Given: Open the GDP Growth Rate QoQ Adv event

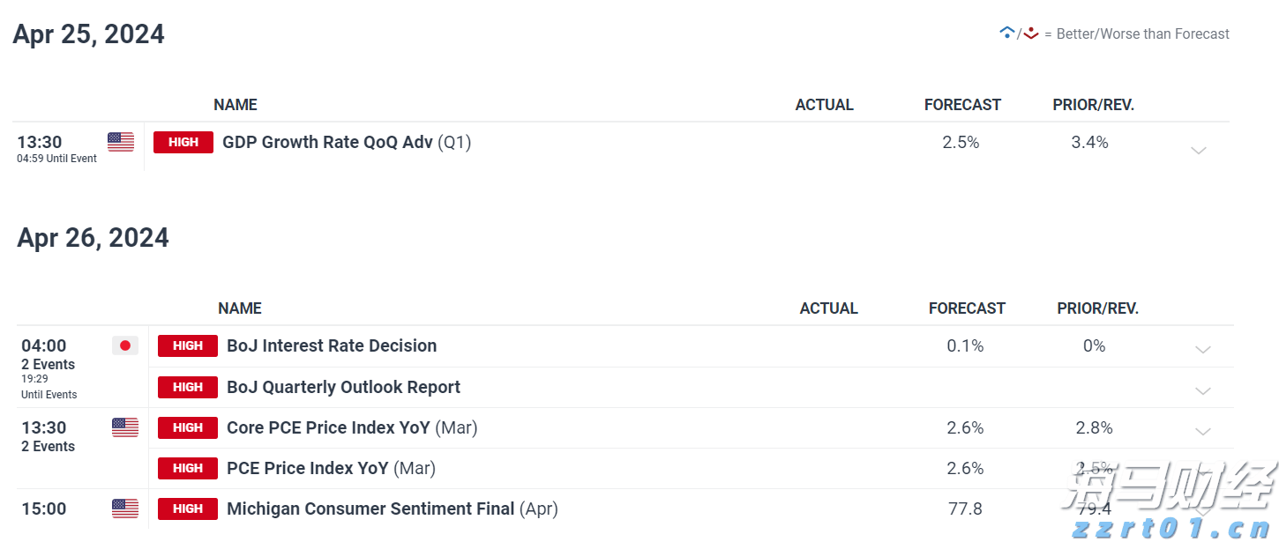Looking at the screenshot, I should point(327,142).
